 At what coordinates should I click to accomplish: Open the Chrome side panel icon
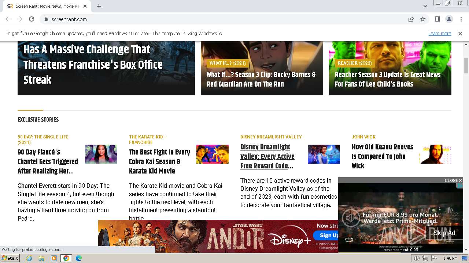tap(437, 19)
